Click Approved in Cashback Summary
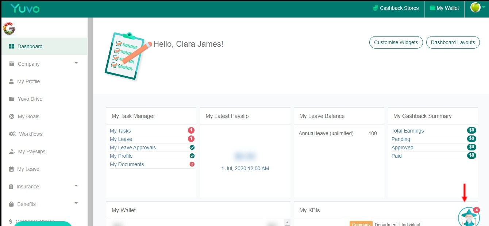This screenshot has width=489, height=226. [x=403, y=148]
